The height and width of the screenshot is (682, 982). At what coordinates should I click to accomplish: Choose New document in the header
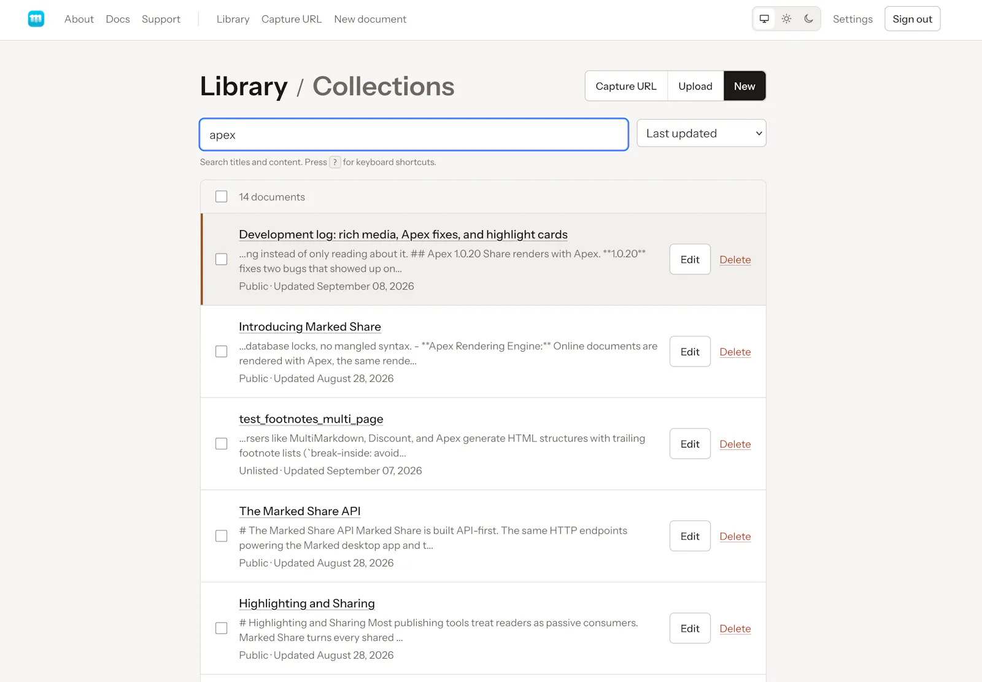(370, 19)
